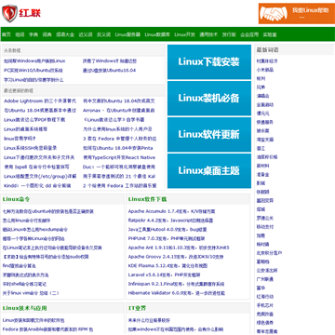
Task: Open the KDE Plasma 5.12.4 release link
Action: 167,266
